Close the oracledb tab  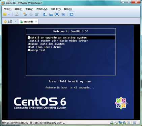click(x=36, y=21)
